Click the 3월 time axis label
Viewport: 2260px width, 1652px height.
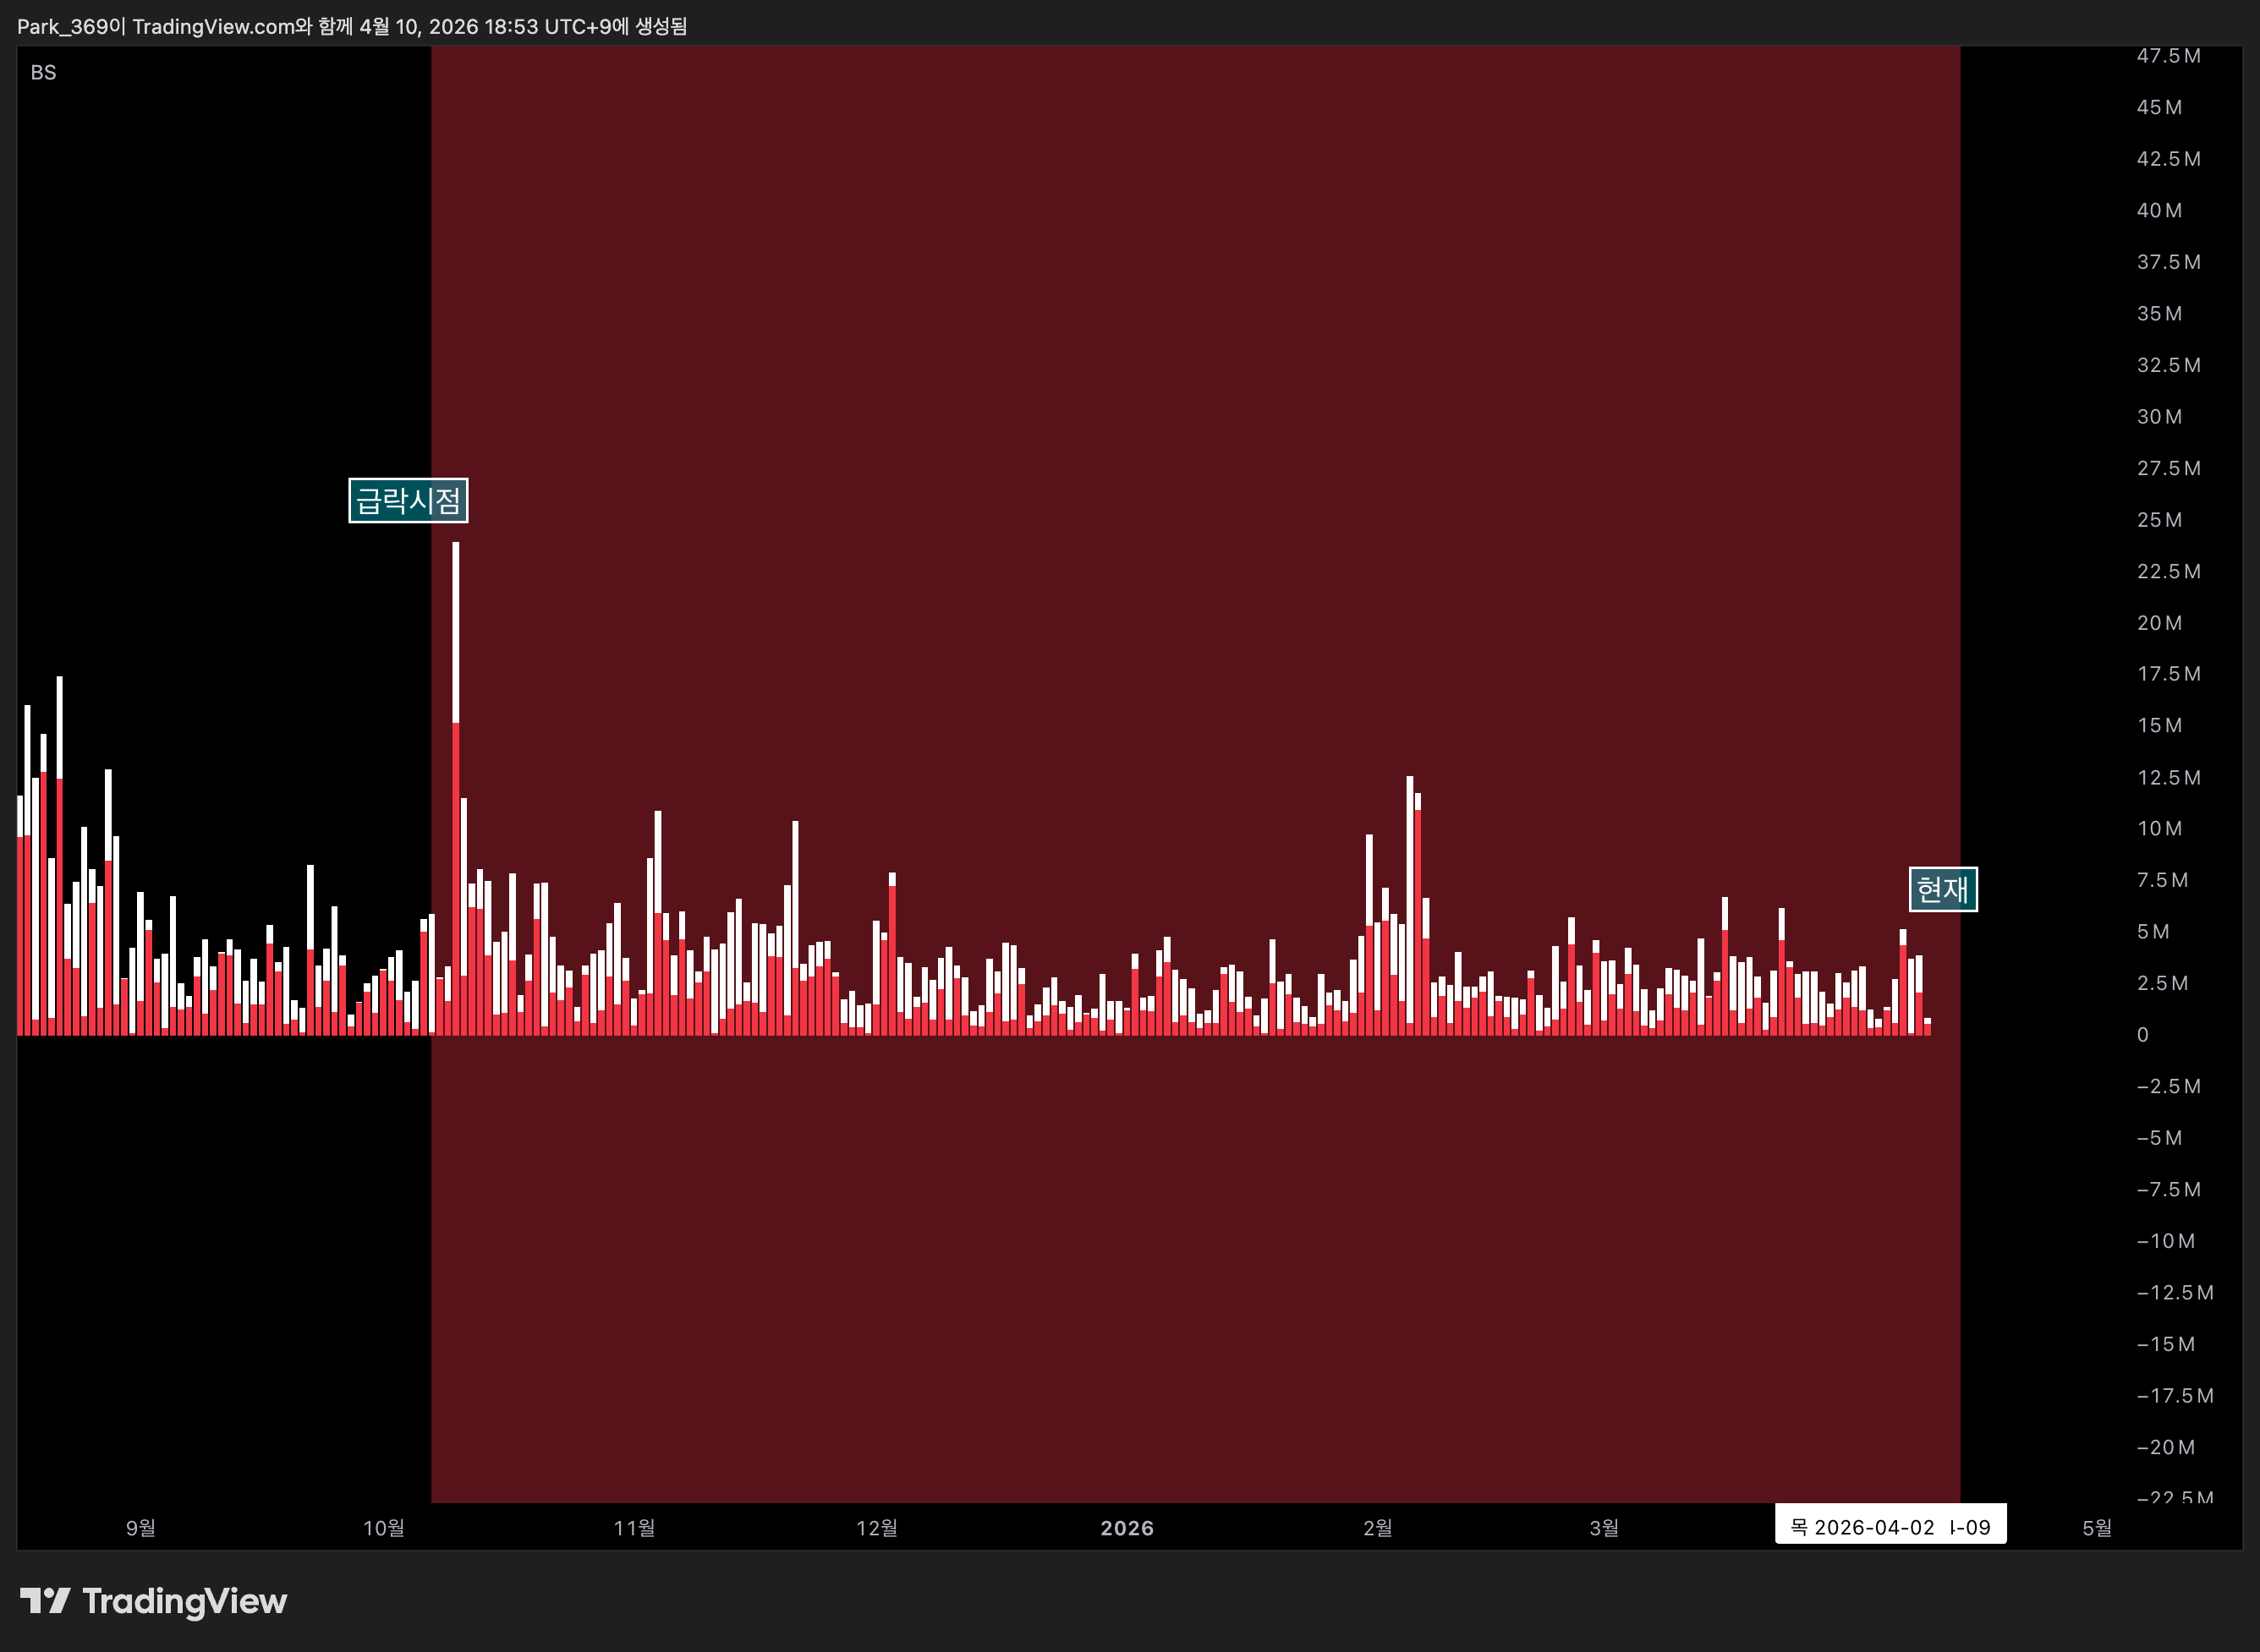click(x=1604, y=1528)
